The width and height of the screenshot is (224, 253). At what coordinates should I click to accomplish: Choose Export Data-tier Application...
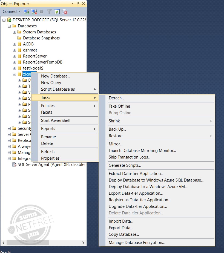coord(157,193)
